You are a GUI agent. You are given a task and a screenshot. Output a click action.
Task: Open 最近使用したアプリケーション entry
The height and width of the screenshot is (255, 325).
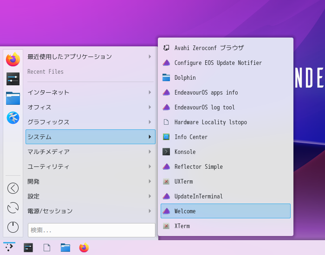91,57
